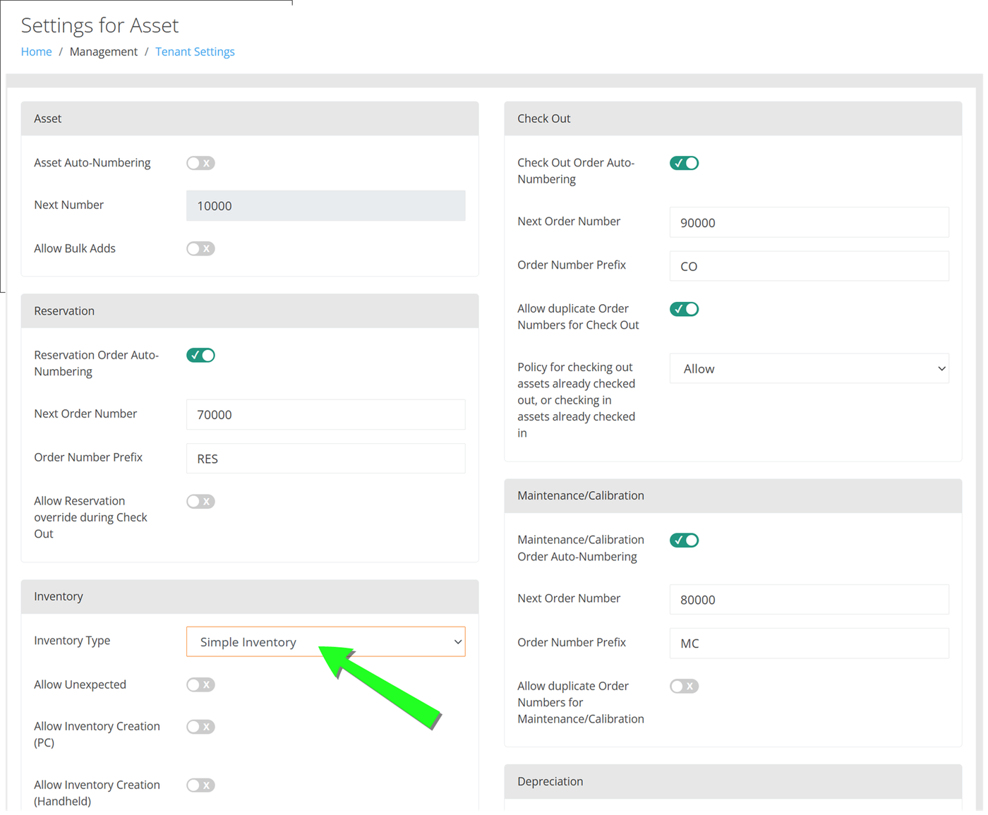
Task: Toggle Asset Auto-Numbering switch
Action: point(200,163)
